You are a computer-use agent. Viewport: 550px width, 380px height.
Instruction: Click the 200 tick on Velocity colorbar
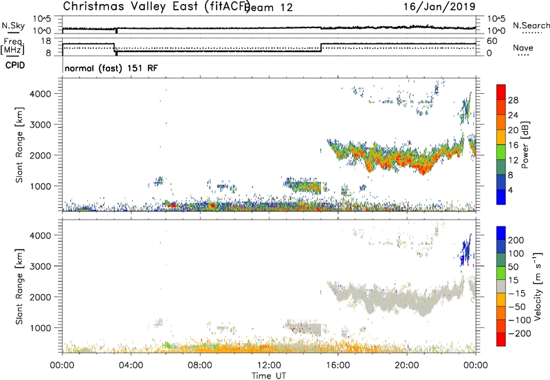pyautogui.click(x=516, y=240)
